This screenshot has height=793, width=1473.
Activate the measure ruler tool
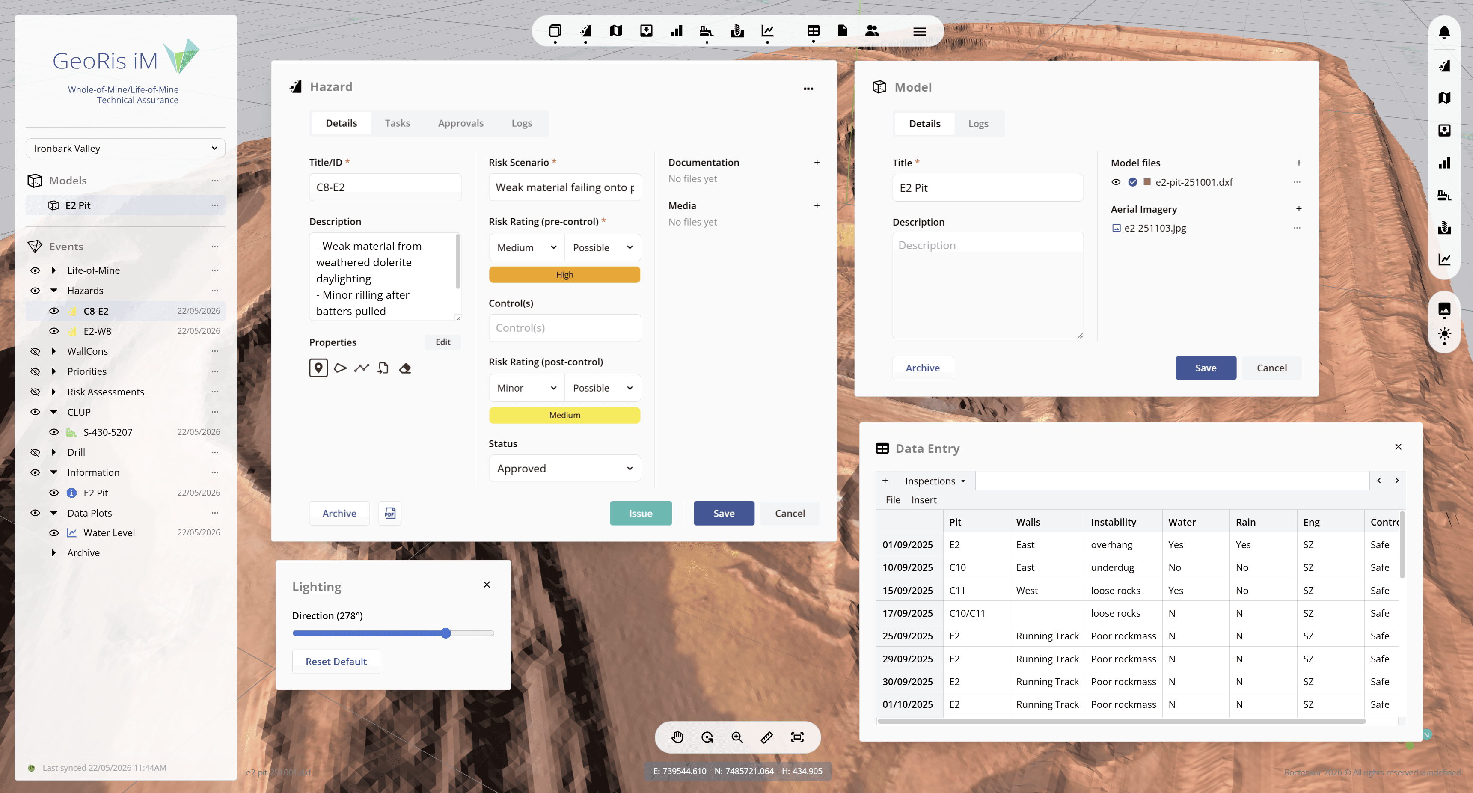point(767,737)
